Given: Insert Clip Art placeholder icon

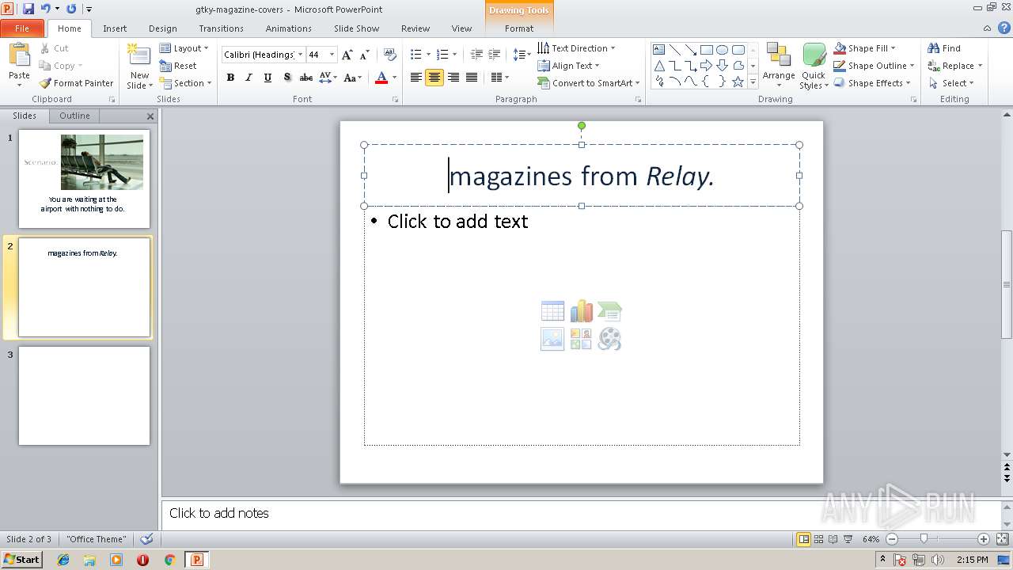Looking at the screenshot, I should click(581, 339).
